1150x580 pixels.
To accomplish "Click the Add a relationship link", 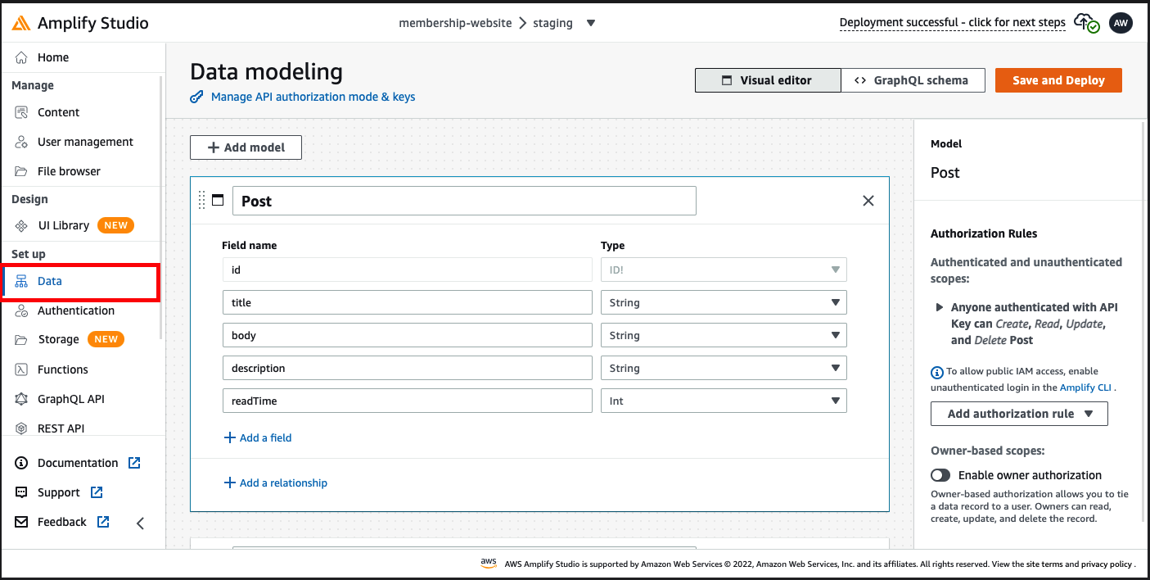I will [x=276, y=483].
